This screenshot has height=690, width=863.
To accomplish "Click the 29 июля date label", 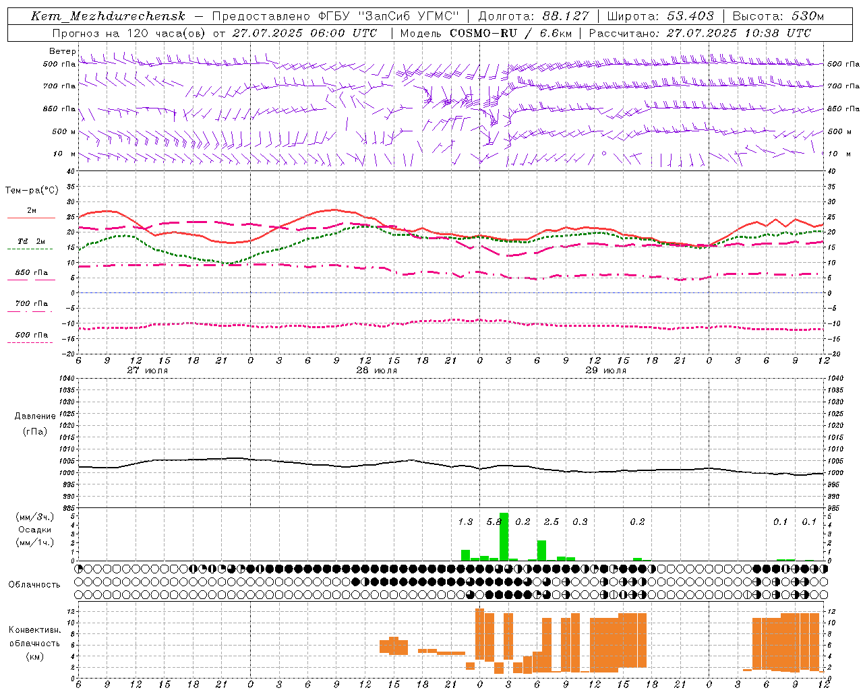I will pos(606,371).
